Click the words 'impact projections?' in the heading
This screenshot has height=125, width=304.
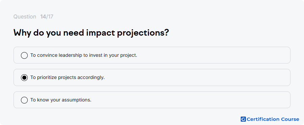coord(128,33)
